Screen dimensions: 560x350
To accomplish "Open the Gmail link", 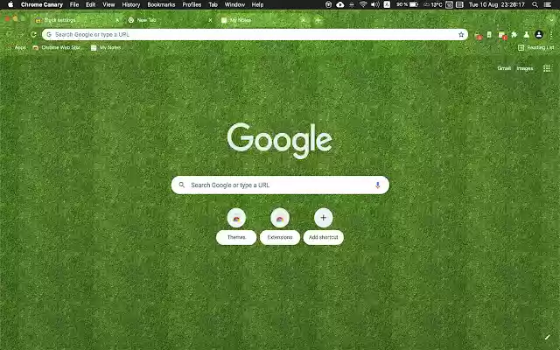I will coord(504,68).
